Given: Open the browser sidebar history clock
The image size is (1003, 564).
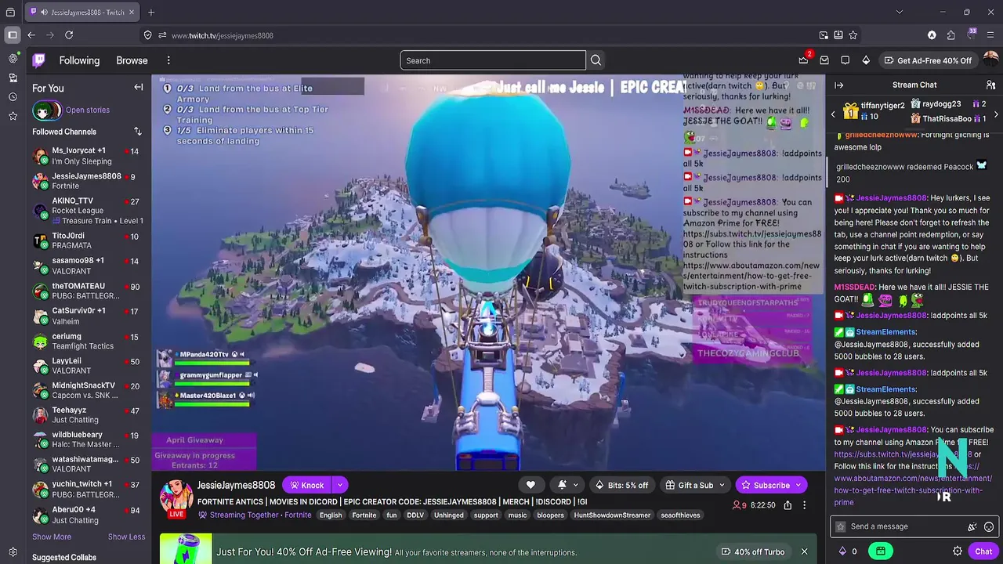Looking at the screenshot, I should pos(13,97).
